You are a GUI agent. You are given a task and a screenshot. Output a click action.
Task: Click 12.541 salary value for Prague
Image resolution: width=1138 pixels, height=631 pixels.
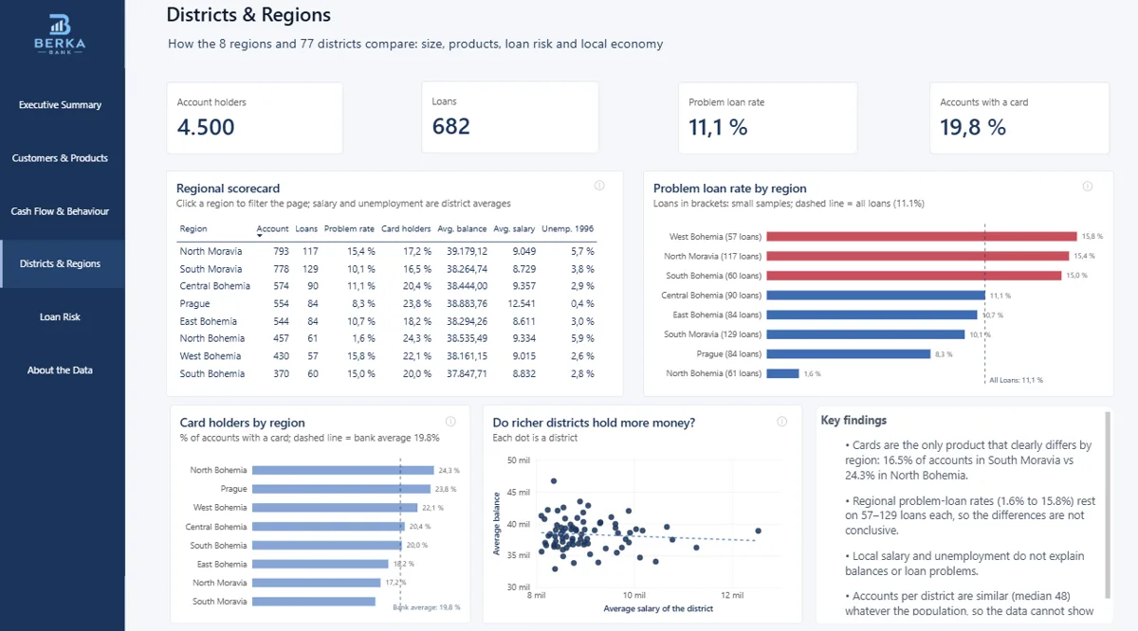click(x=523, y=303)
